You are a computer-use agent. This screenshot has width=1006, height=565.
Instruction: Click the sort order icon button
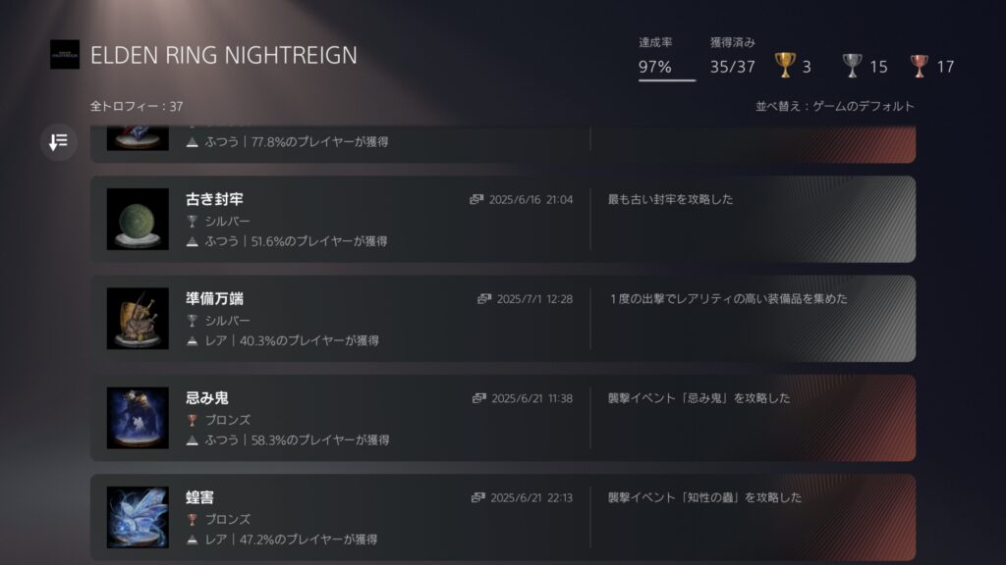[x=58, y=141]
